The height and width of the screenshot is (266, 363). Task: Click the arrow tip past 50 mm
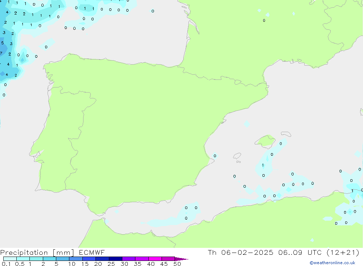(181, 259)
